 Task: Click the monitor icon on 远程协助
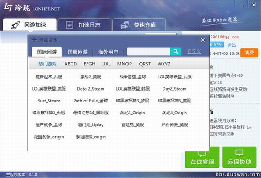(x=239, y=153)
